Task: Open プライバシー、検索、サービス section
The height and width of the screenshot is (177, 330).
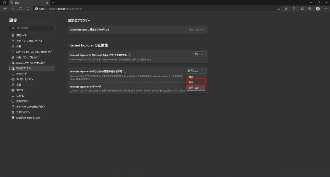Action: tap(32, 41)
